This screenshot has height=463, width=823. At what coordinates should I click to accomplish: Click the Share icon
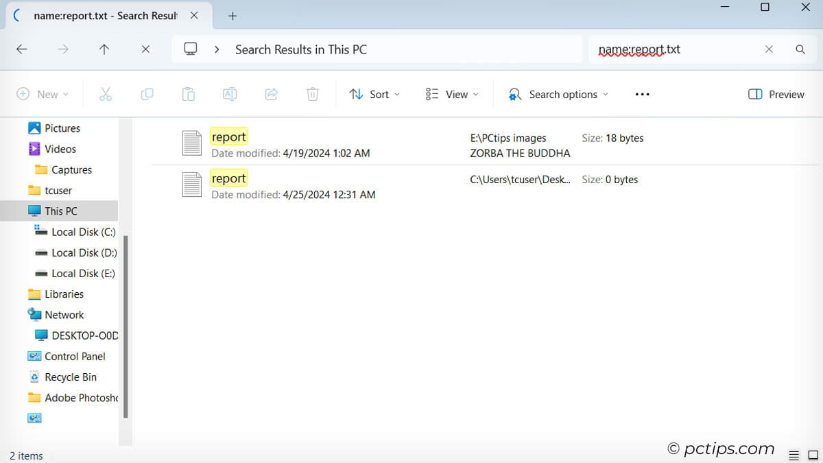coord(271,94)
